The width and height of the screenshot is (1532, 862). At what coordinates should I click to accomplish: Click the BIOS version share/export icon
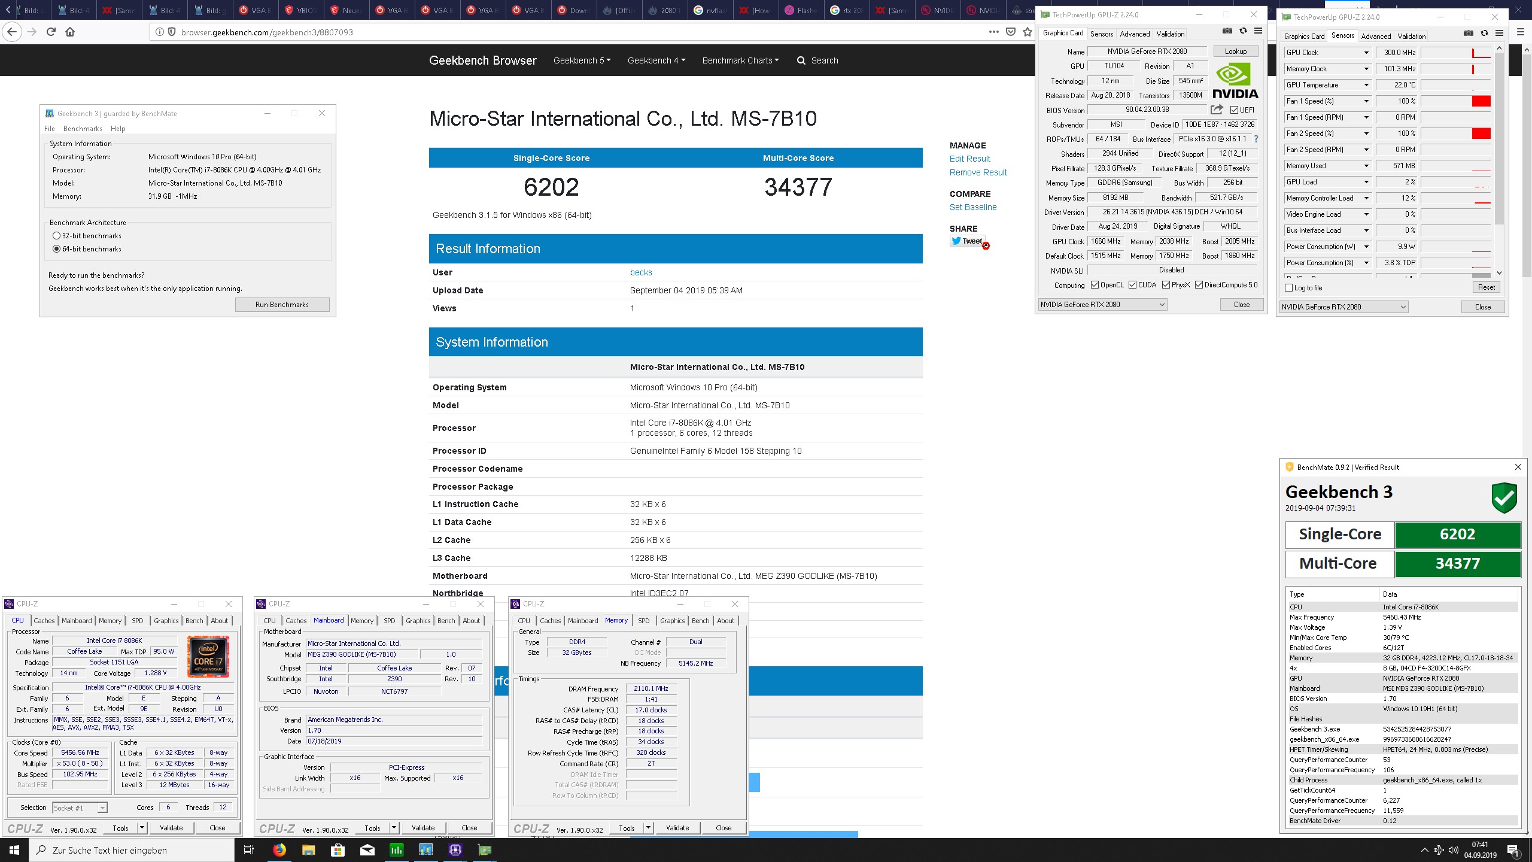pyautogui.click(x=1217, y=110)
